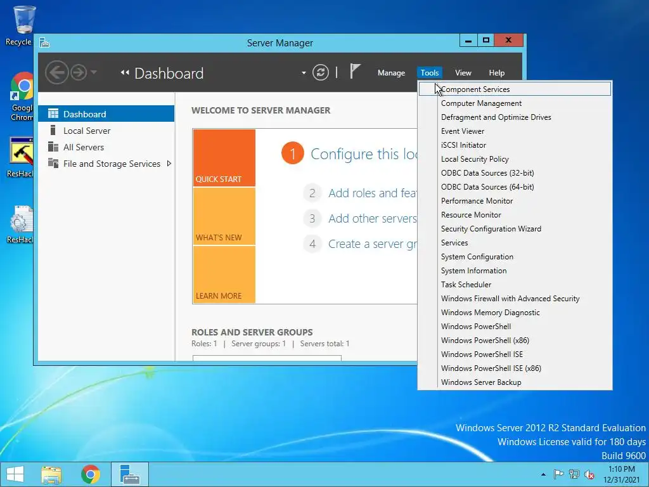The height and width of the screenshot is (487, 649).
Task: Click the Add roles and features link
Action: (x=373, y=193)
